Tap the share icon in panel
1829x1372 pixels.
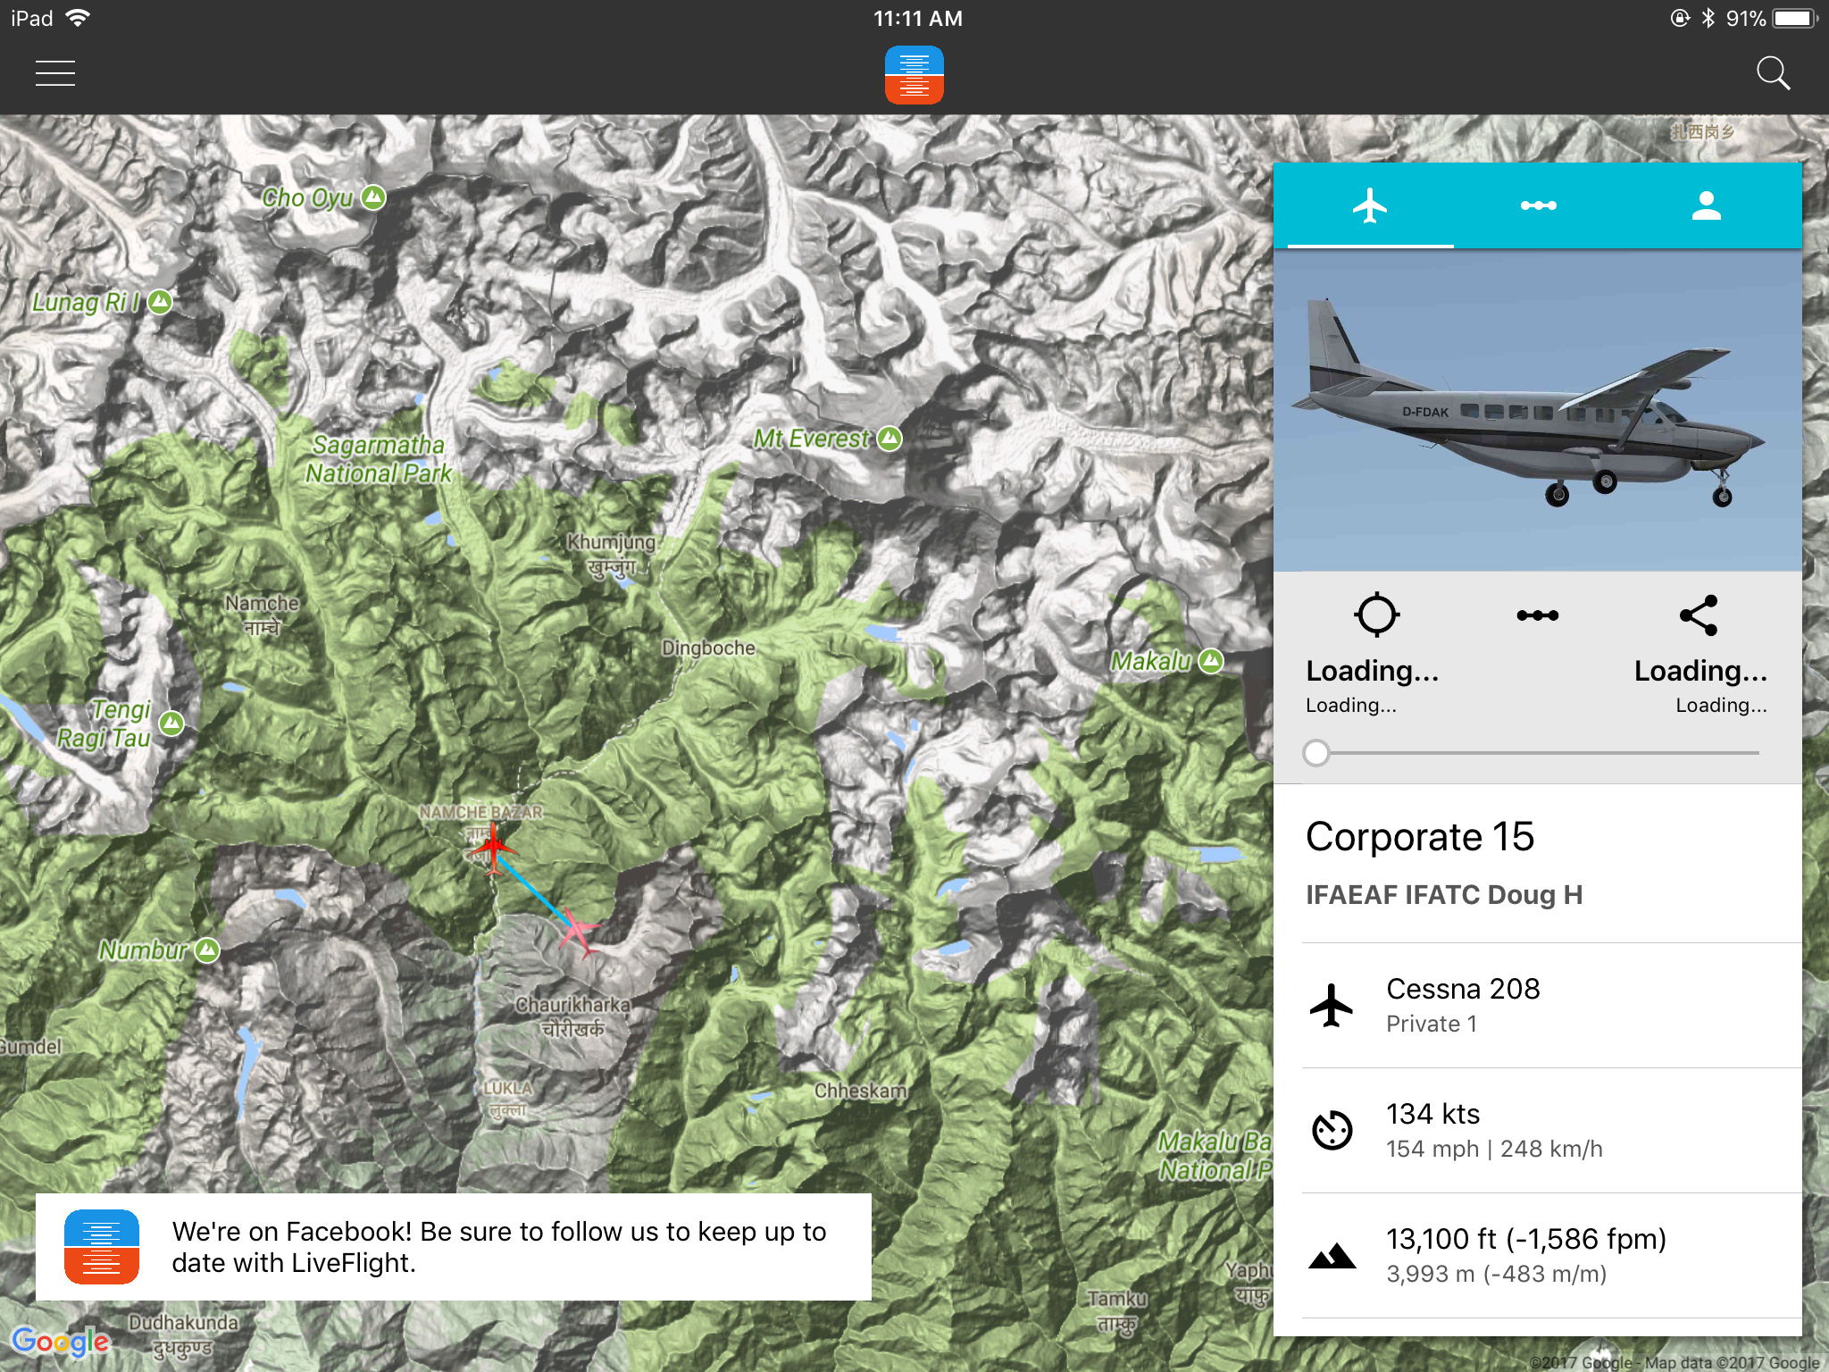point(1699,615)
